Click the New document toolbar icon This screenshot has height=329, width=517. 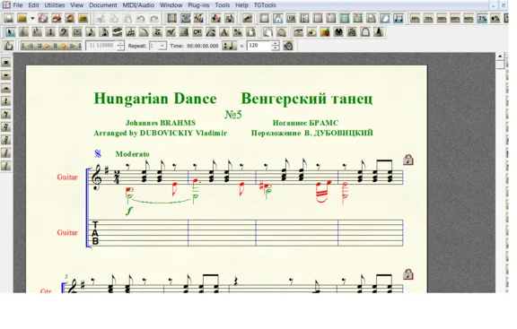[9, 18]
